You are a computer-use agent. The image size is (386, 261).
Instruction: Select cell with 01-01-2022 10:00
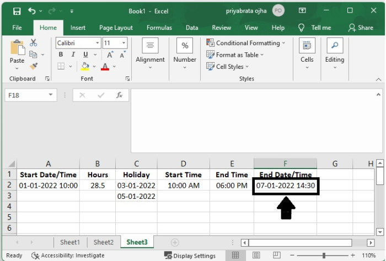click(49, 186)
